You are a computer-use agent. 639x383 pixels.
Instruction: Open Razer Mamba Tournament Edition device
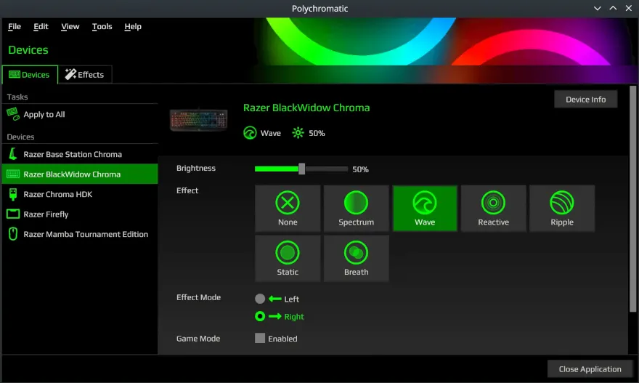80,234
